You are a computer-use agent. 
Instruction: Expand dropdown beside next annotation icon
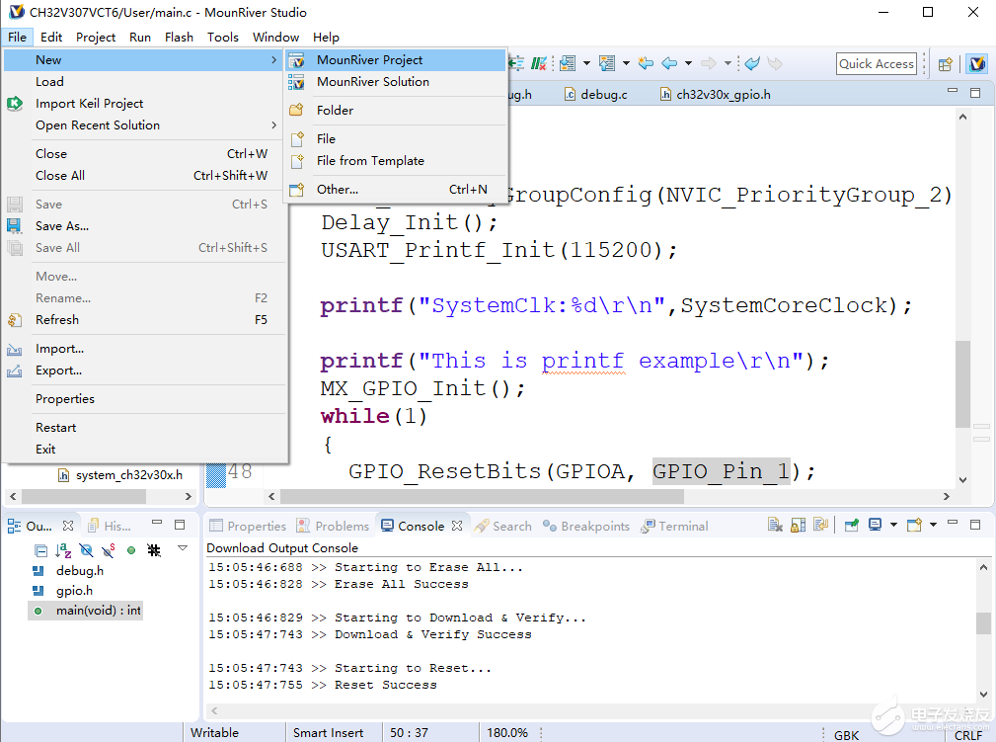(586, 63)
